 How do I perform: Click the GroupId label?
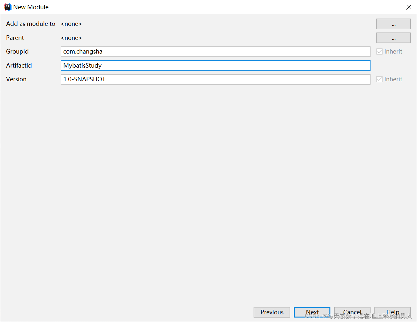point(17,52)
